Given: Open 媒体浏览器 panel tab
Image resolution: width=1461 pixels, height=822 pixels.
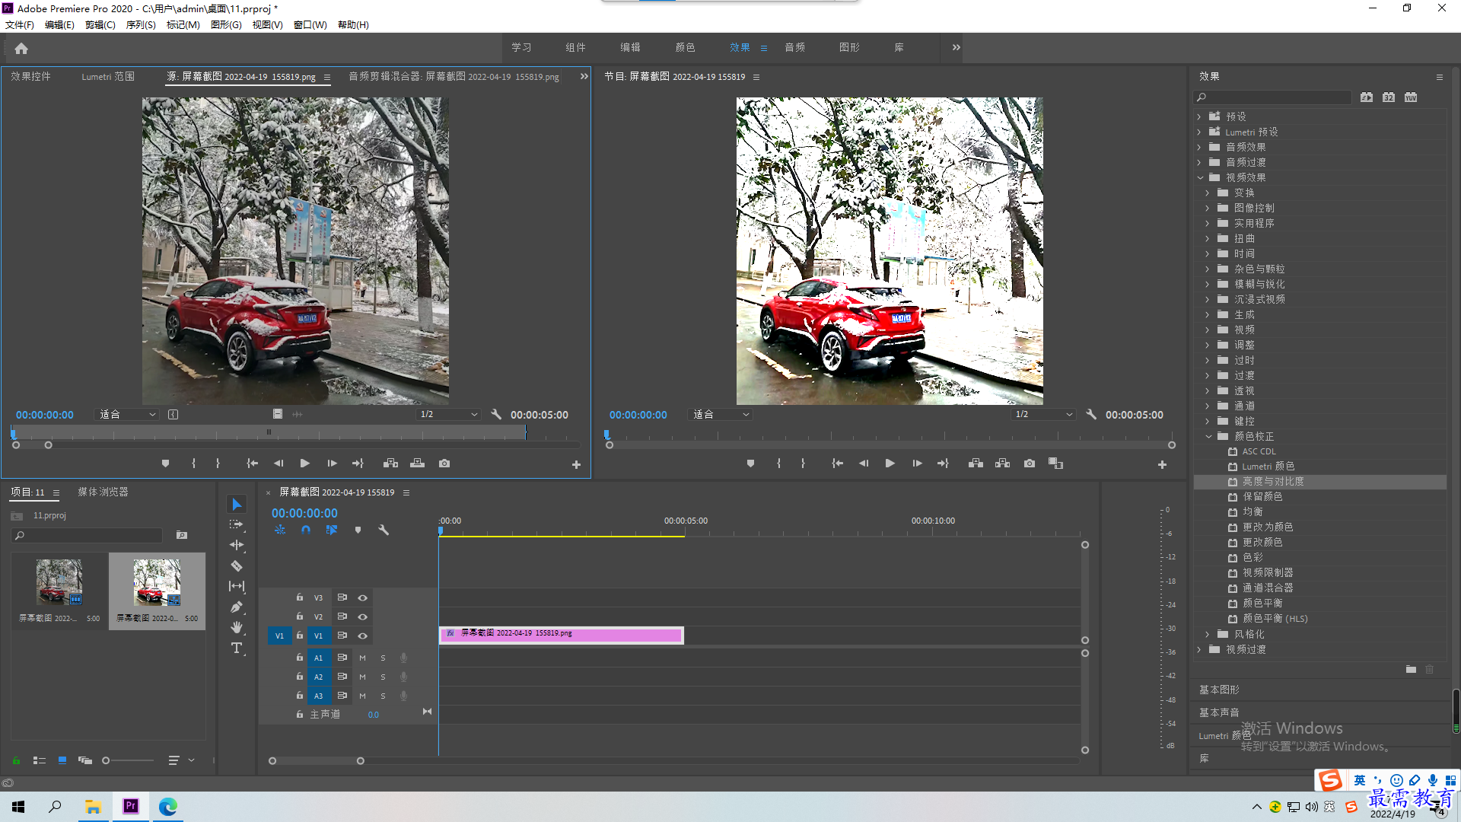Looking at the screenshot, I should (x=103, y=492).
